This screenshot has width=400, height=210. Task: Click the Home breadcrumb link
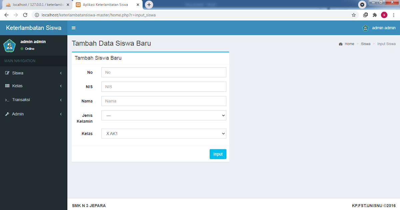coord(349,44)
